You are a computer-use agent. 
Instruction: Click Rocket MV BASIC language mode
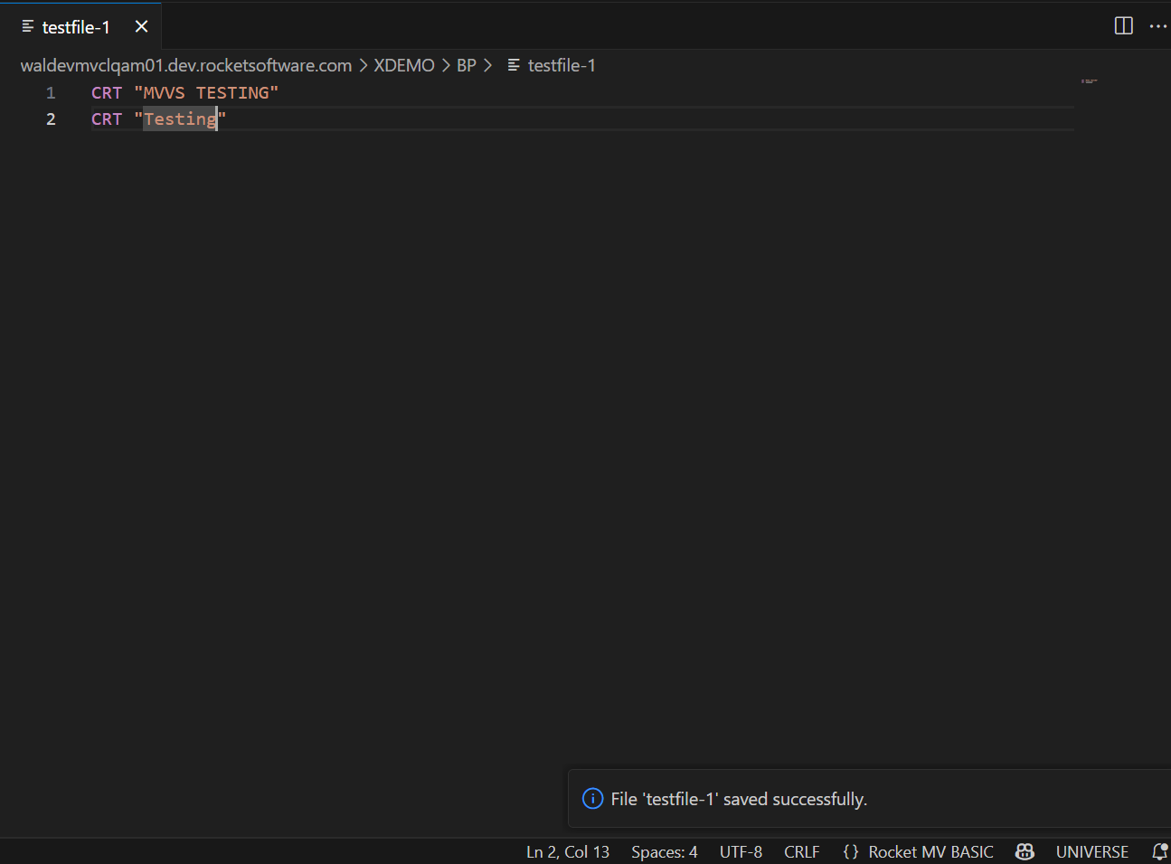(930, 851)
